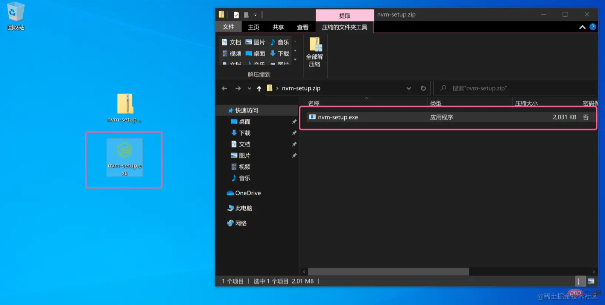Viewport: 605px width, 305px height.
Task: Collapse the ribbon with the chevron
Action: pos(582,27)
